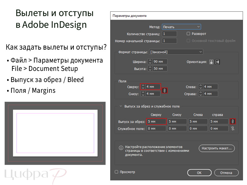This screenshot has height=185, width=247.
Task: Click the Справа margin stepper
Action: [x=200, y=94]
